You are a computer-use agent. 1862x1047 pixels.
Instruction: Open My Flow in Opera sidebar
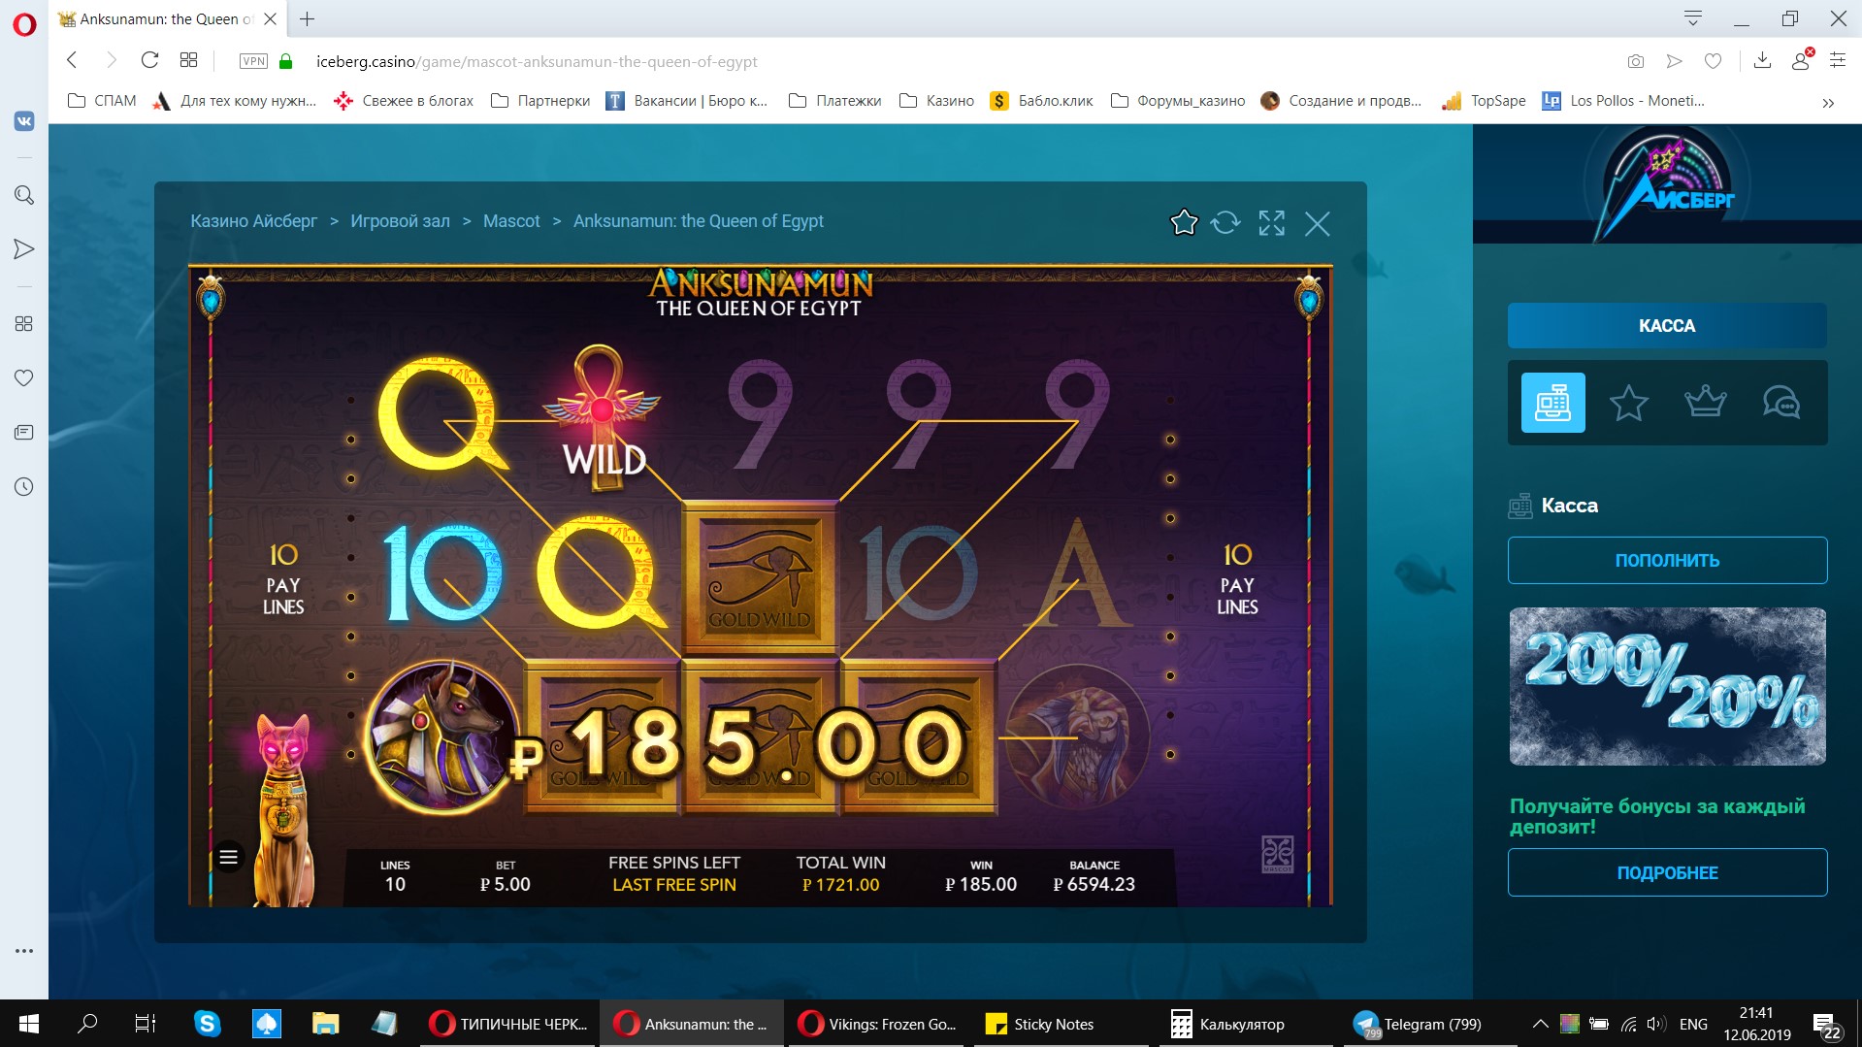point(24,249)
